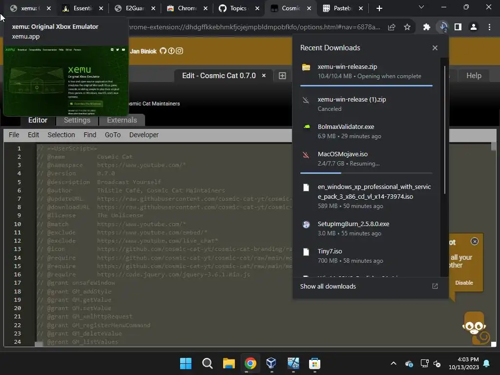Close the Edit - Cosmic Cat 0.7.0 tab
This screenshot has width=500, height=375.
(x=264, y=76)
